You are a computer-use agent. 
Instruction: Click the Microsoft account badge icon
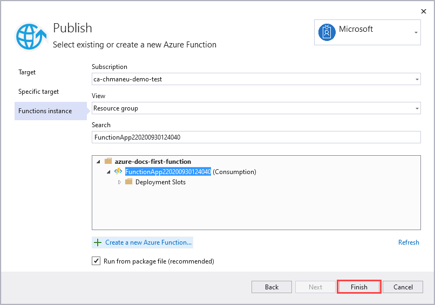coord(327,32)
